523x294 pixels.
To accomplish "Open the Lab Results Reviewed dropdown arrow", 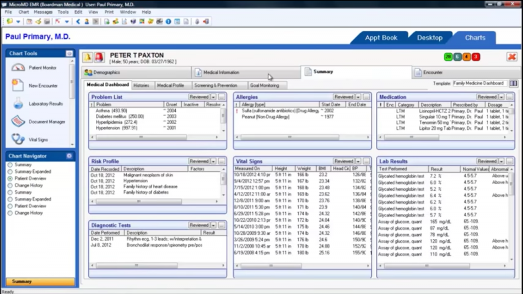I will 502,161.
